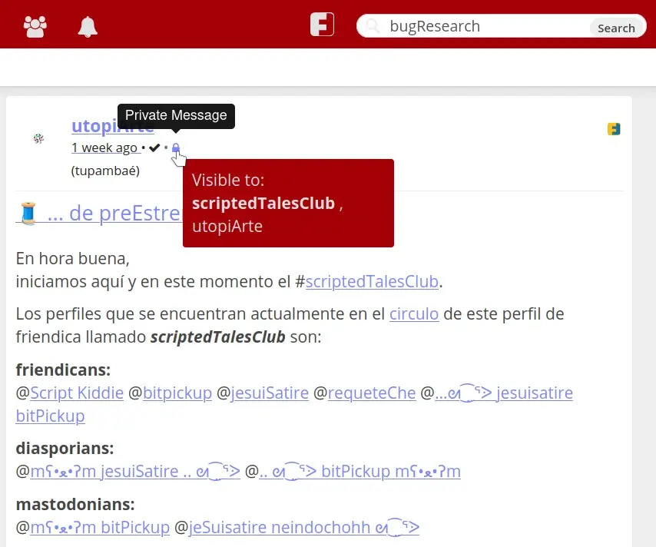The width and height of the screenshot is (656, 547).
Task: Open the @jesuiSatire friendicans mention
Action: pyautogui.click(x=270, y=393)
